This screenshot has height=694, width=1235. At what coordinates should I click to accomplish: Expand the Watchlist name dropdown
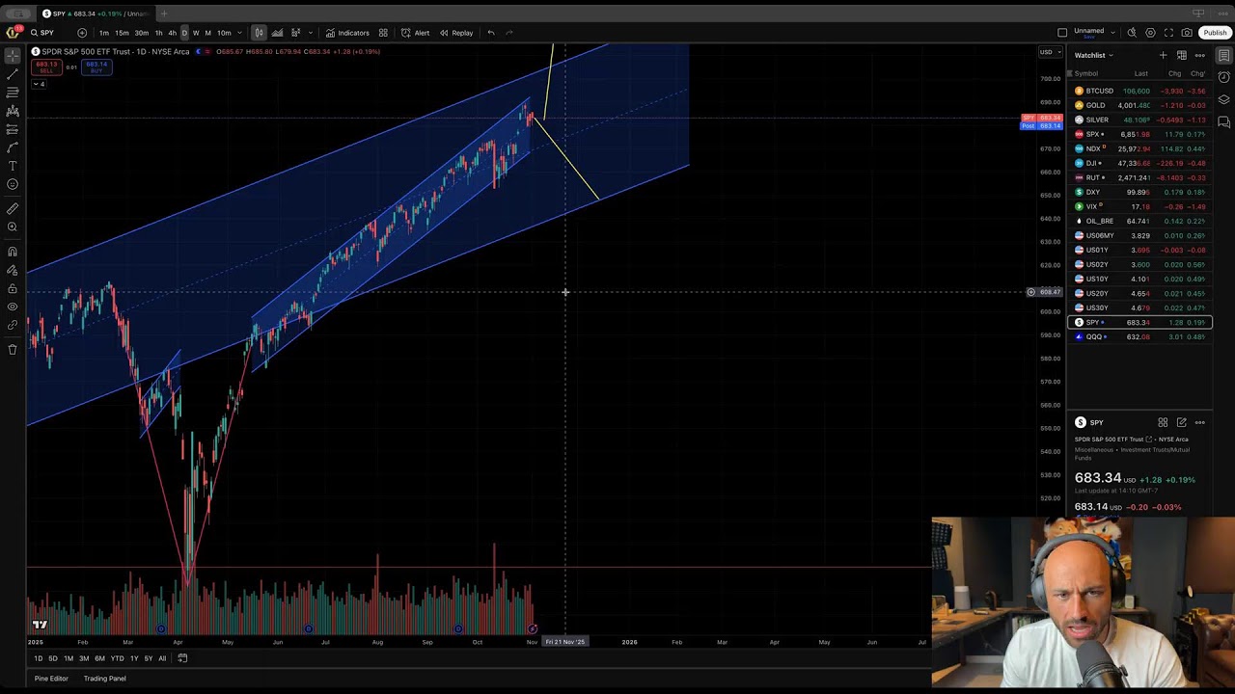(x=1094, y=55)
